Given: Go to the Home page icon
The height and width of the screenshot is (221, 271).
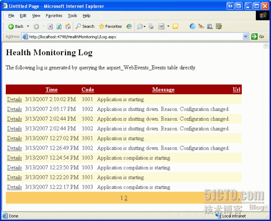Looking at the screenshot, I should point(68,26).
